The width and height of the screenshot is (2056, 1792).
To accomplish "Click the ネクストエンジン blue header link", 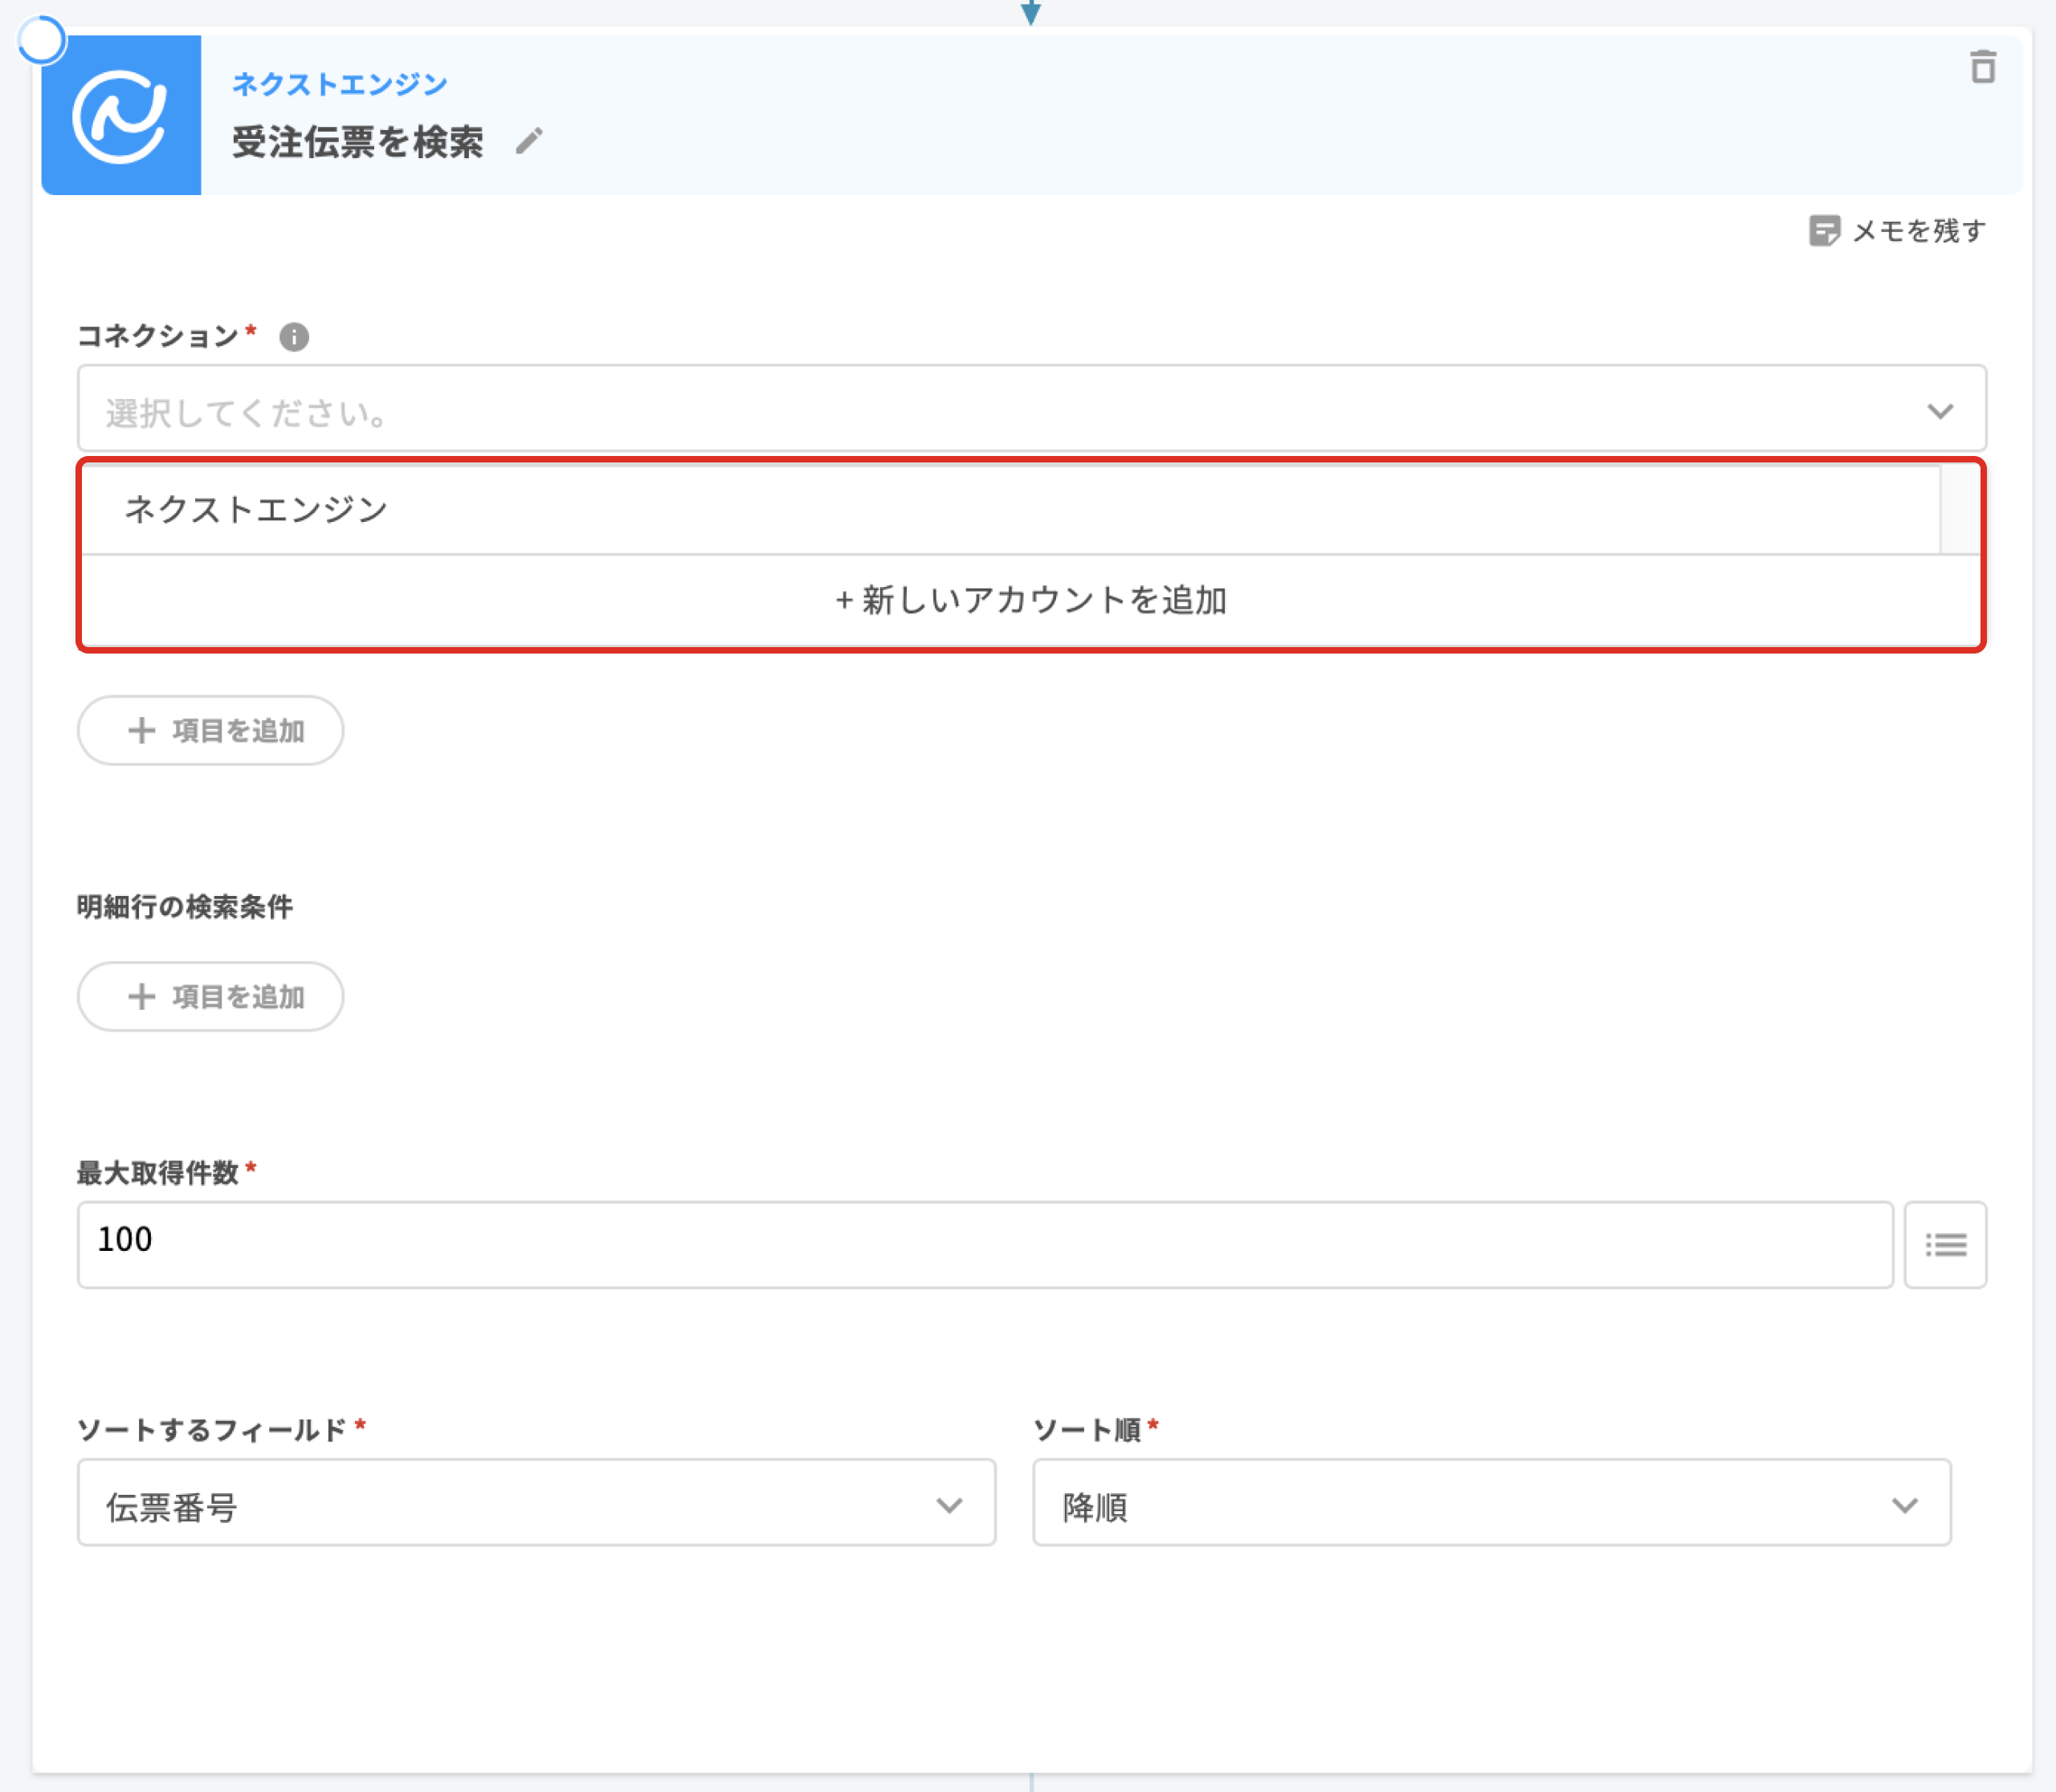I will (x=339, y=84).
